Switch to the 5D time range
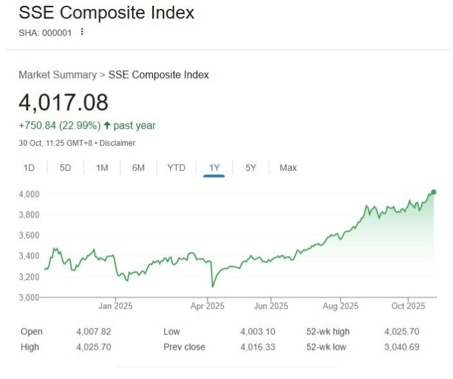This screenshot has width=453, height=379. pos(65,168)
